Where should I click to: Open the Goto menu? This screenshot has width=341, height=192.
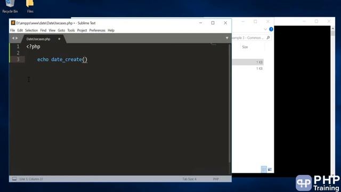click(x=61, y=30)
